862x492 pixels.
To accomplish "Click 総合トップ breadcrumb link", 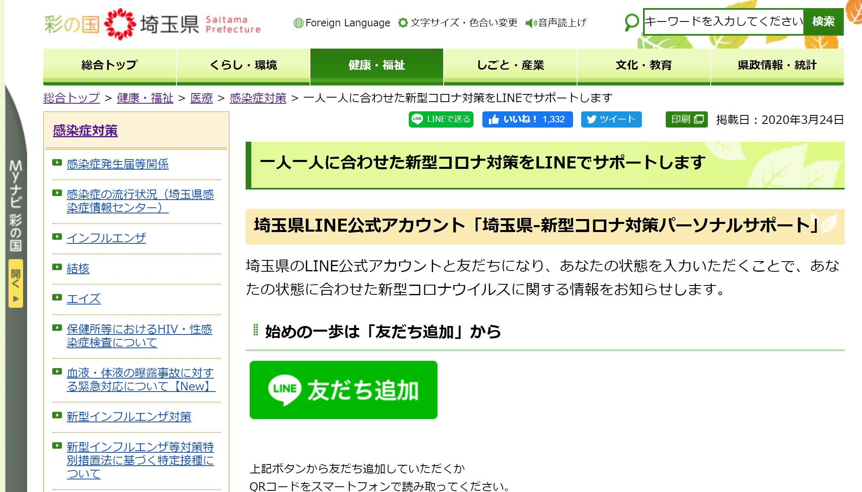I will pyautogui.click(x=72, y=98).
